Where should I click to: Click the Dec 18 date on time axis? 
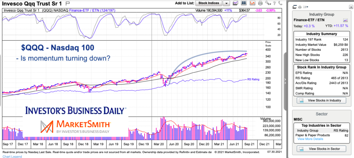(83, 144)
